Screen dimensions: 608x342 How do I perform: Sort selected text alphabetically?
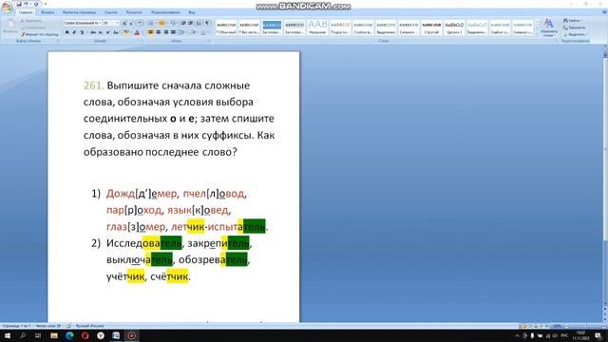tap(199, 23)
